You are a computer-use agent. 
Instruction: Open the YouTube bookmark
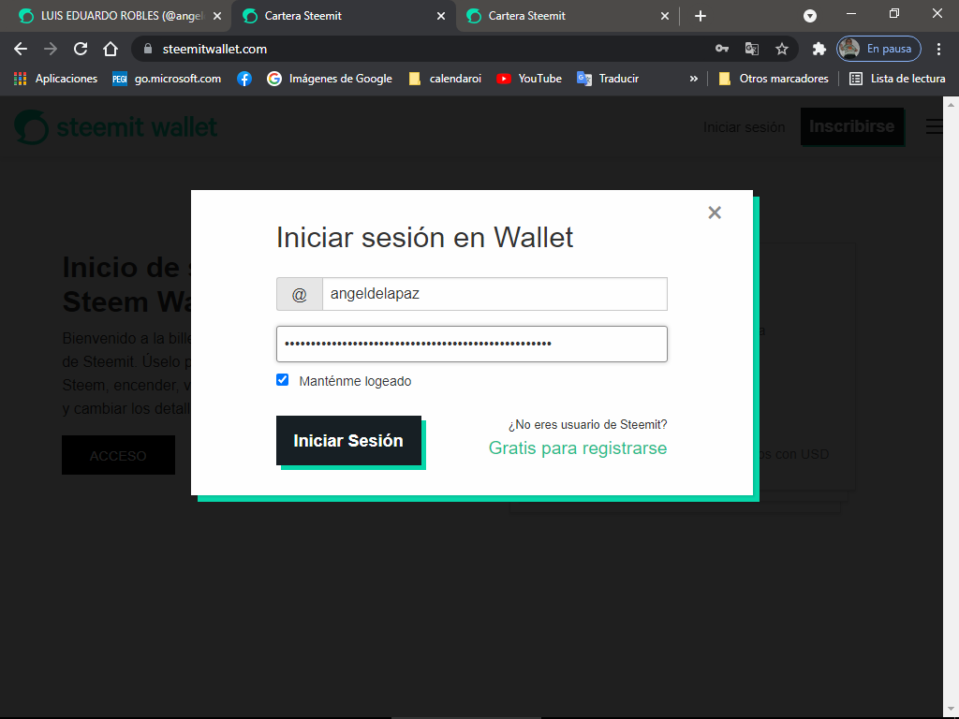click(x=529, y=79)
